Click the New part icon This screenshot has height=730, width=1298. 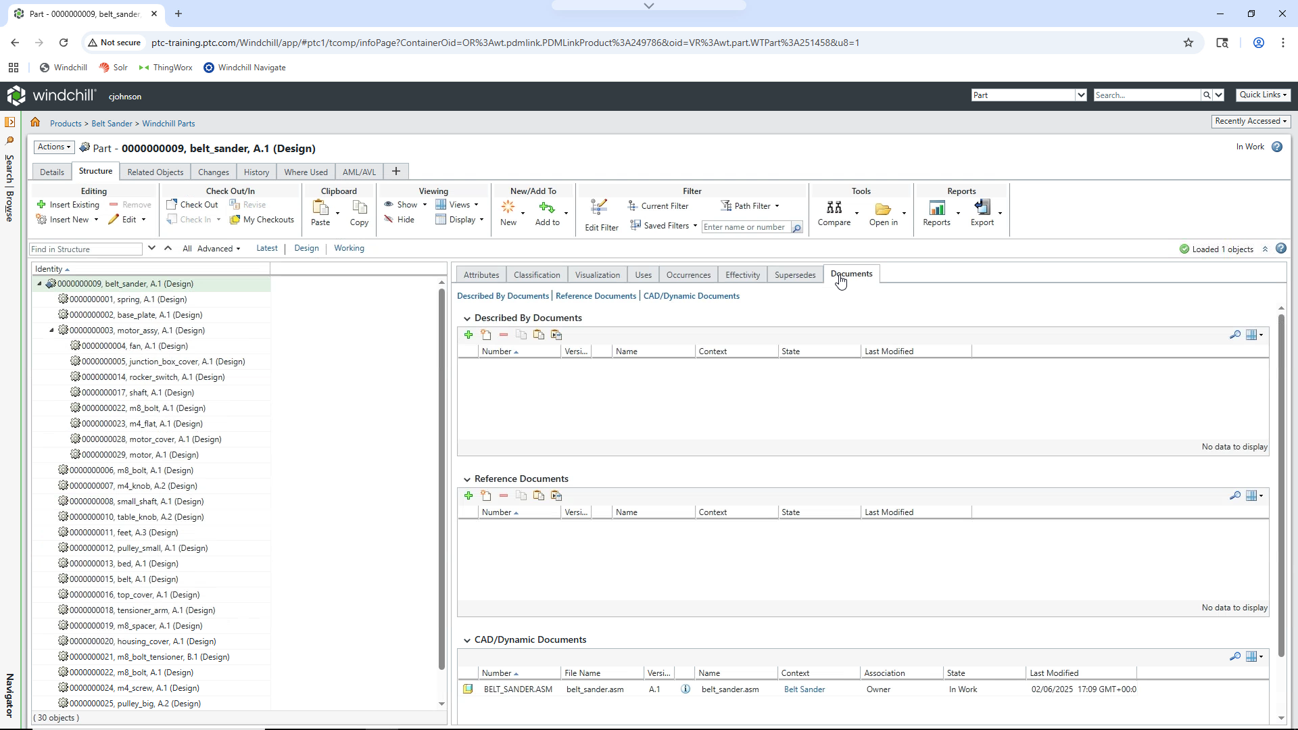coord(508,208)
